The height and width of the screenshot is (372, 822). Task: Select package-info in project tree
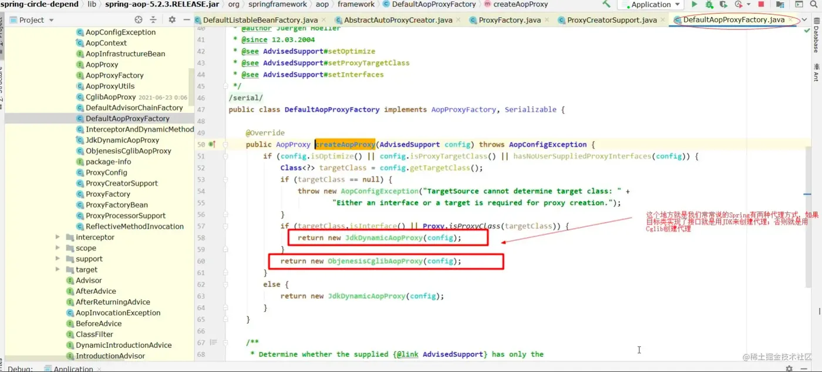tap(108, 162)
